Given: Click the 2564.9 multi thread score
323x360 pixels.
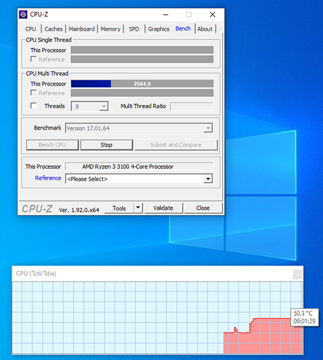Looking at the screenshot, I should pyautogui.click(x=142, y=84).
